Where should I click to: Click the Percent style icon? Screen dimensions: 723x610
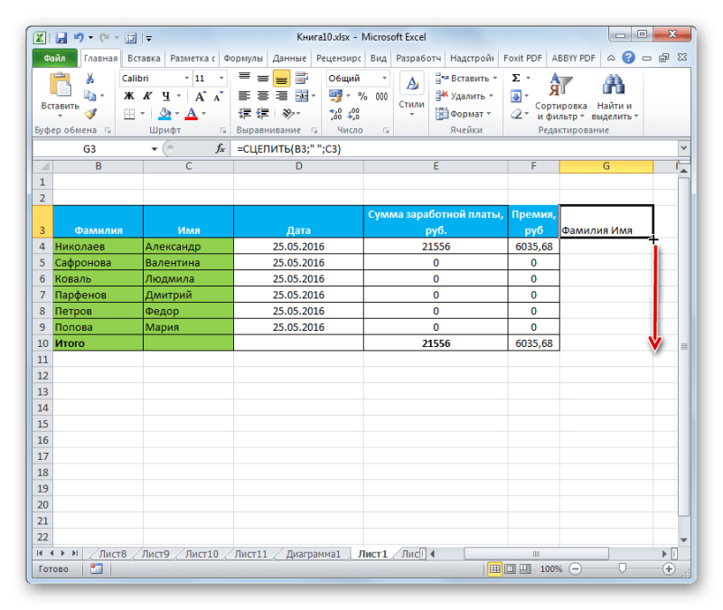[x=362, y=97]
